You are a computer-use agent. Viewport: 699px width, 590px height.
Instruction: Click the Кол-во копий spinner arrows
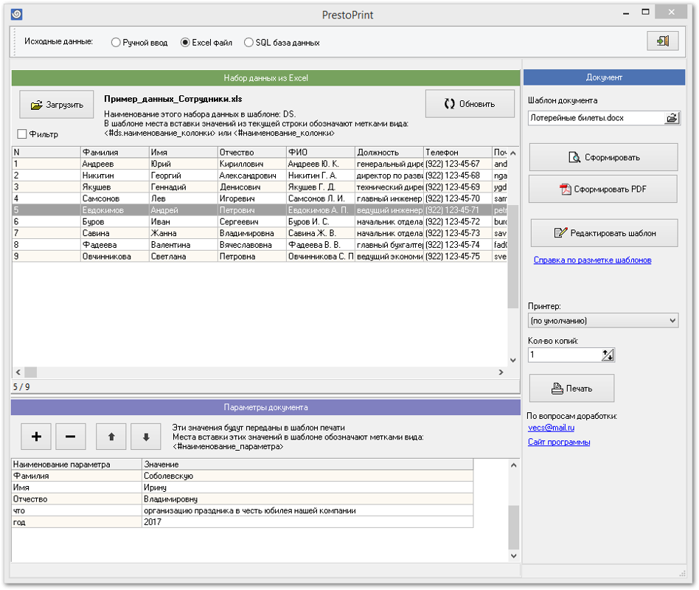pyautogui.click(x=608, y=355)
